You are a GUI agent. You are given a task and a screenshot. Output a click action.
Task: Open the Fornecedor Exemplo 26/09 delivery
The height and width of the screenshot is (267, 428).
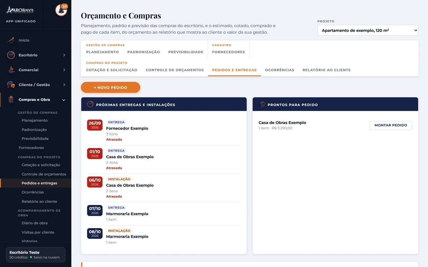pyautogui.click(x=164, y=131)
